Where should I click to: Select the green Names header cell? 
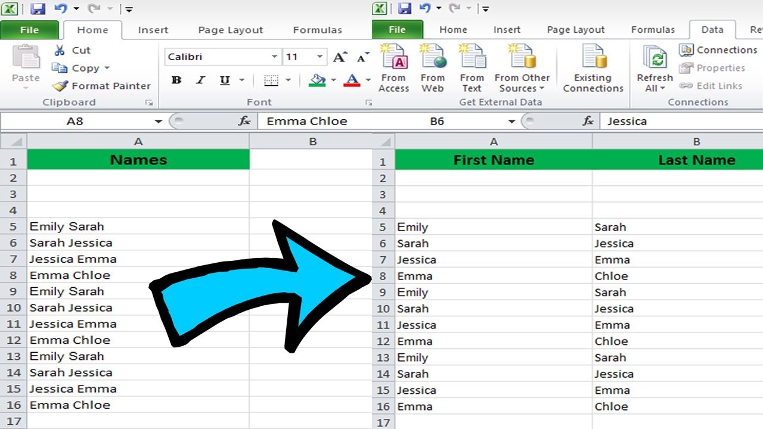(x=138, y=160)
